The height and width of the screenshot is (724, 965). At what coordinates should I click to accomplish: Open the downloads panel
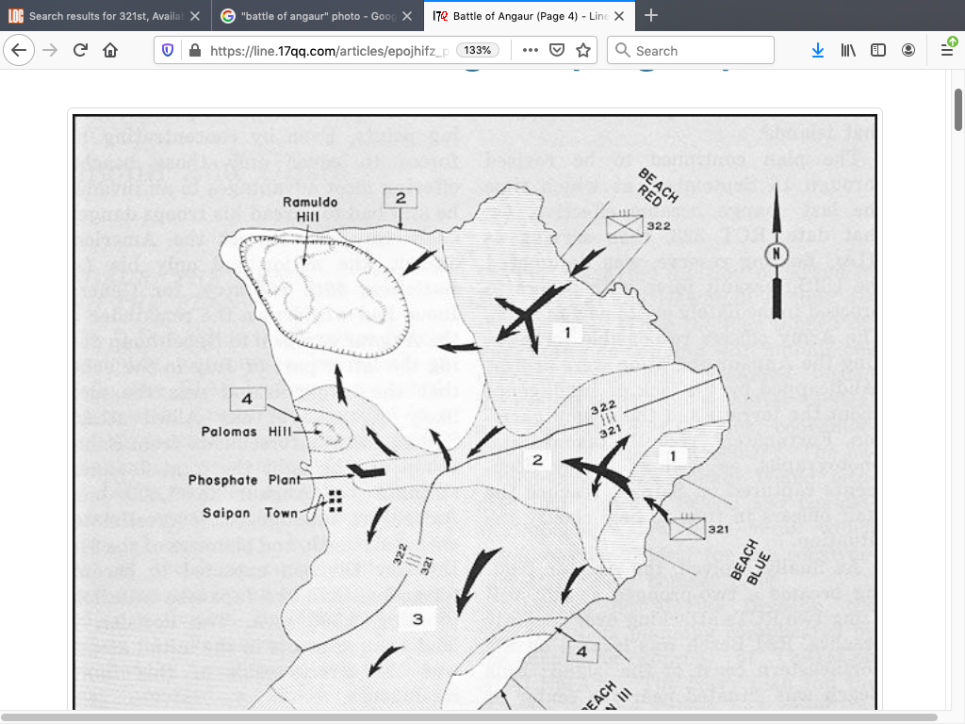817,51
